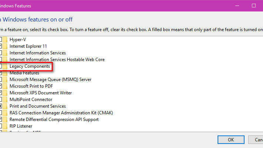Click the Print and Document Services folder icon
Viewport: 263px width, 148px height.
coord(5,106)
